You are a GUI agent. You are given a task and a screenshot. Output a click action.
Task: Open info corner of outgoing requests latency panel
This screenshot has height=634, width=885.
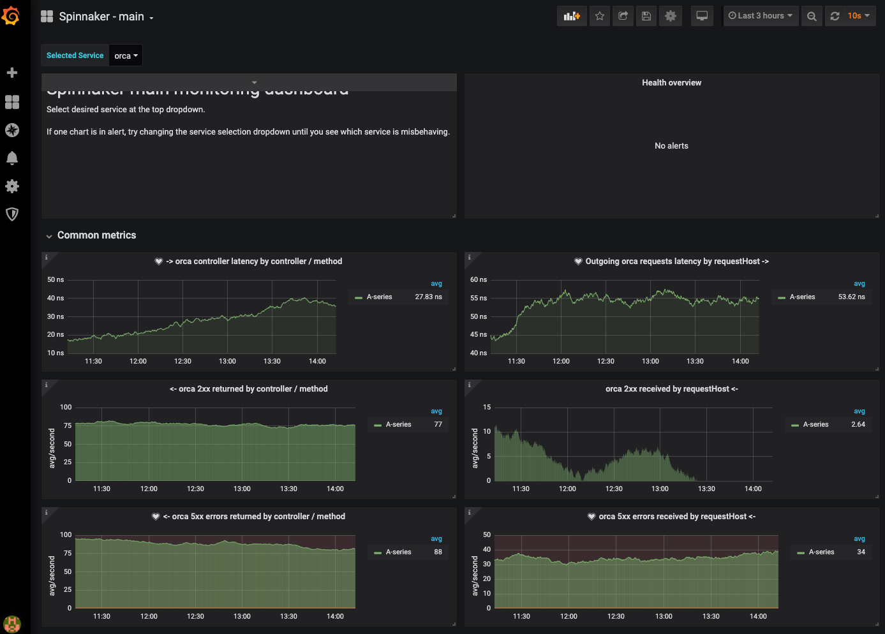tap(469, 257)
